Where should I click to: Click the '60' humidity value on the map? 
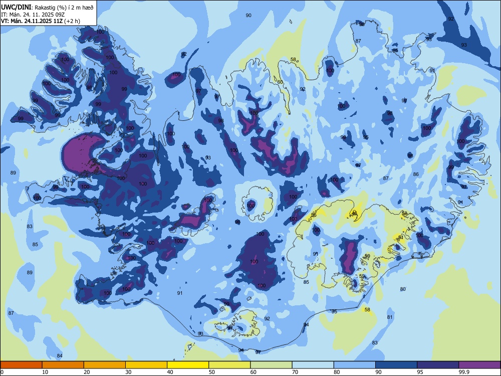coord(280,82)
